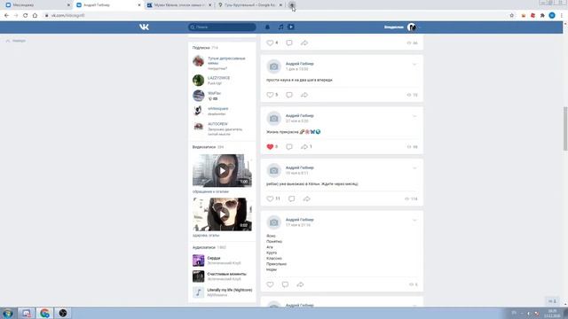Screen dimensions: 568x319
Task: Open the Подписки section header
Action: pyautogui.click(x=205, y=48)
